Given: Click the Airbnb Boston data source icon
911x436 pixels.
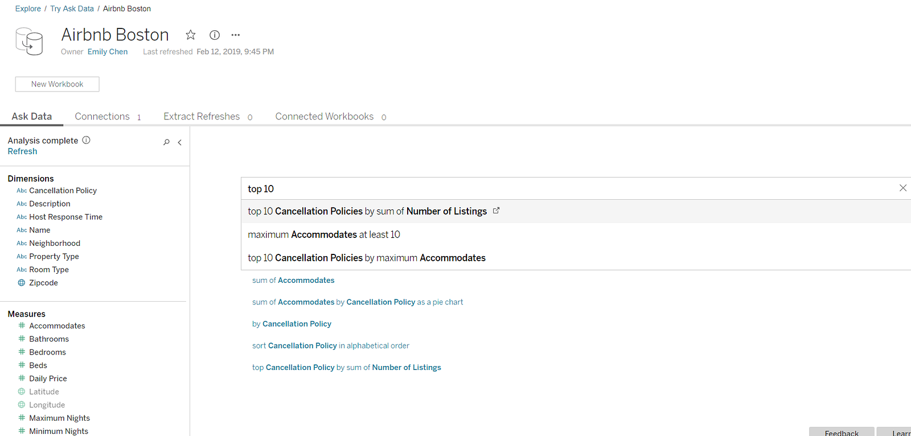Looking at the screenshot, I should coord(29,42).
